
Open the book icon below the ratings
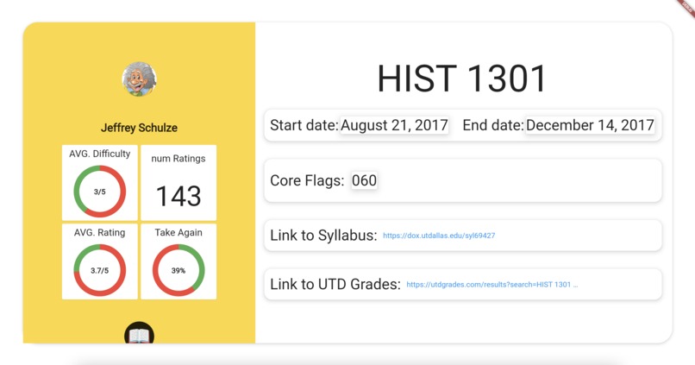point(139,332)
